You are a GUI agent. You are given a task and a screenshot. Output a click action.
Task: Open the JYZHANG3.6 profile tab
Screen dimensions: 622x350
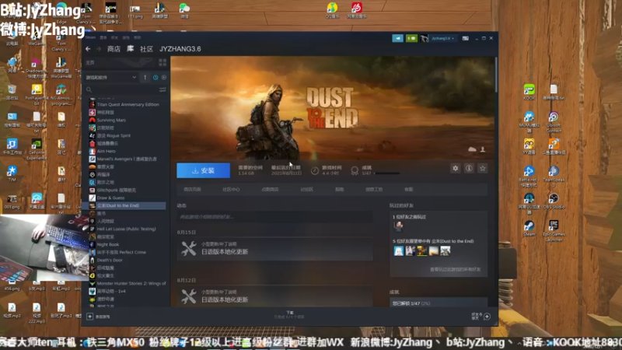pyautogui.click(x=180, y=49)
